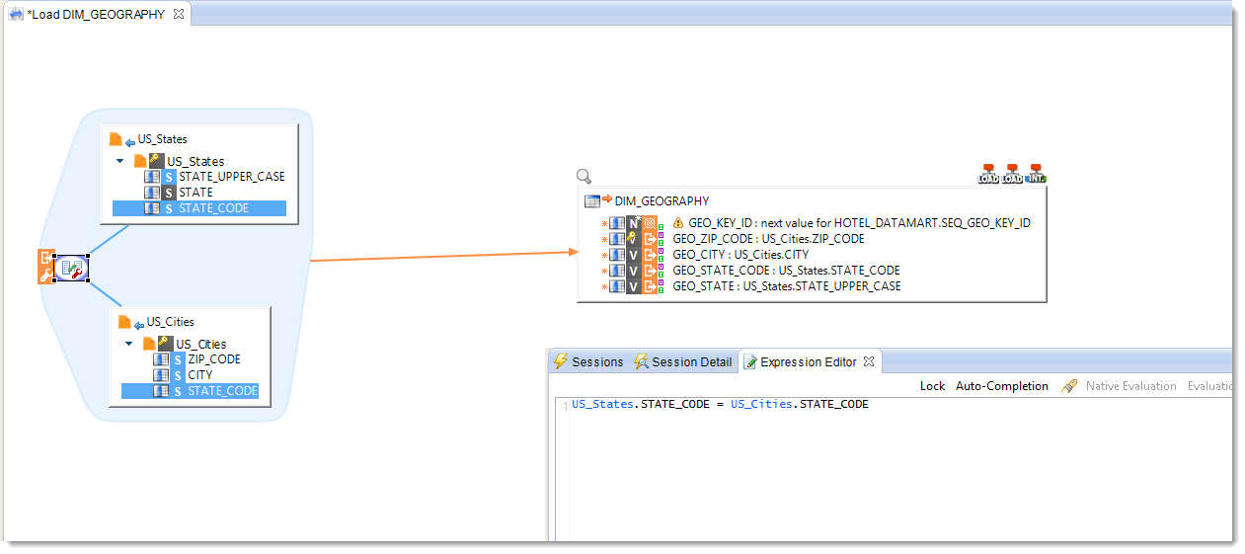
Task: Select STATE_CODE column in US_States
Action: (199, 208)
